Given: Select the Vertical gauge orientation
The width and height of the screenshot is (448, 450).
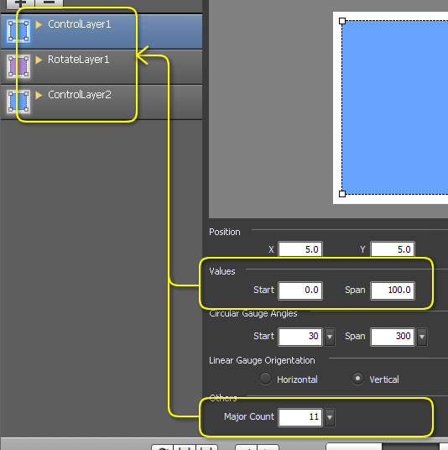Looking at the screenshot, I should (357, 379).
